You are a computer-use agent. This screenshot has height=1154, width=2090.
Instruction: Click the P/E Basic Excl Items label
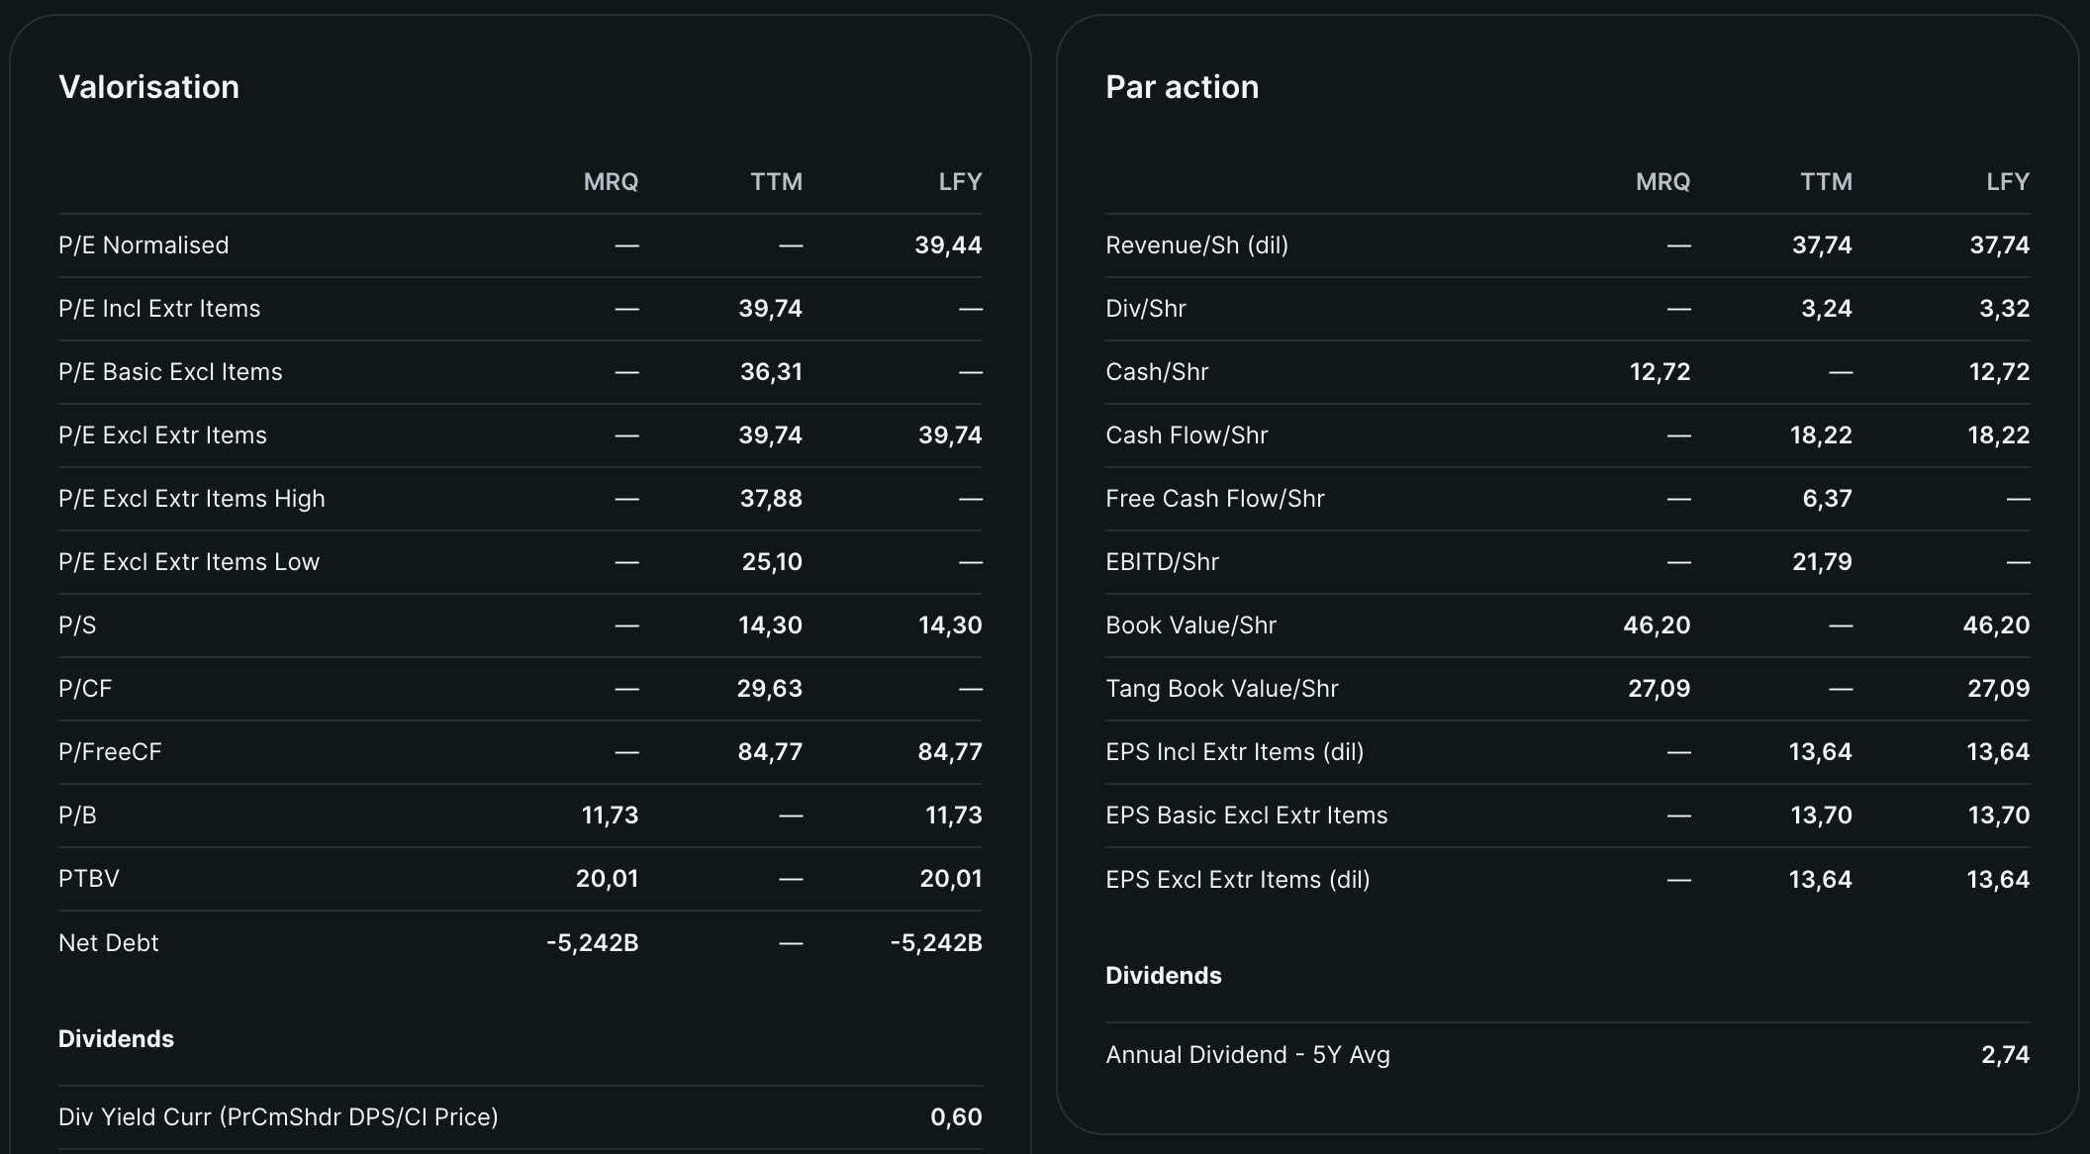[x=170, y=372]
